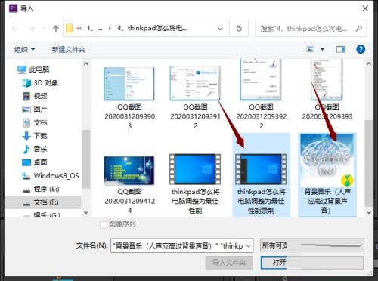Click breadcrumb segment '4、thinkpad怎么将电...'
This screenshot has width=378, height=281.
pos(153,28)
